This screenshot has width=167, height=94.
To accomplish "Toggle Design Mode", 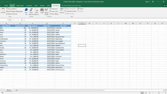I will coord(46,11).
